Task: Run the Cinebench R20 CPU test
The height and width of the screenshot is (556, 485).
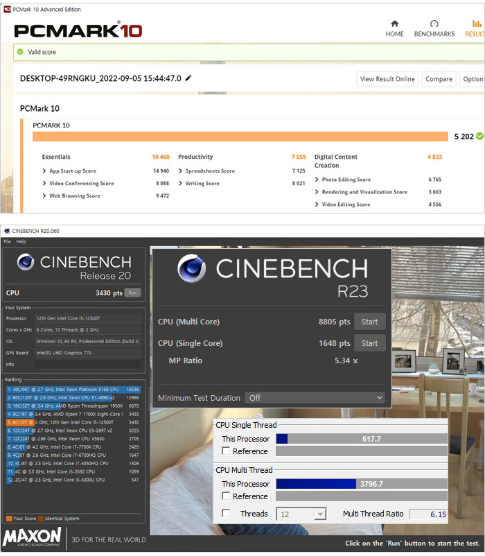Action: point(132,293)
